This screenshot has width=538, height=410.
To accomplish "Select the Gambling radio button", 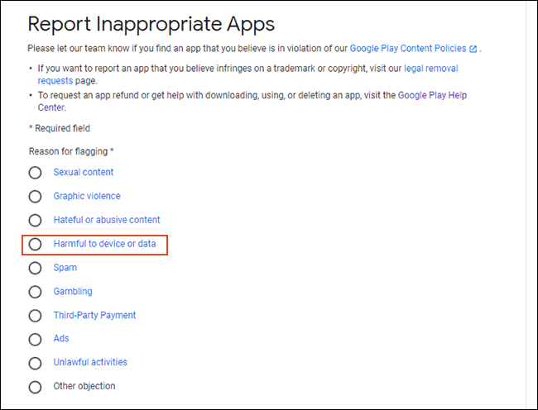I will (x=35, y=292).
